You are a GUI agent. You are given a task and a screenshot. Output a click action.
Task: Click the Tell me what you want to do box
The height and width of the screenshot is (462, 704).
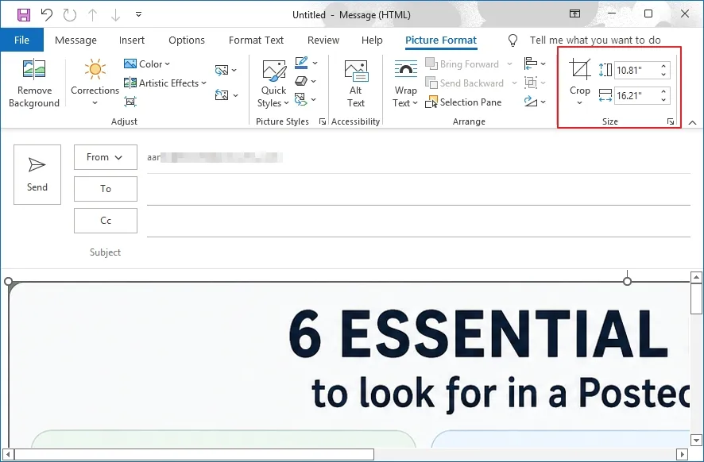pos(595,40)
